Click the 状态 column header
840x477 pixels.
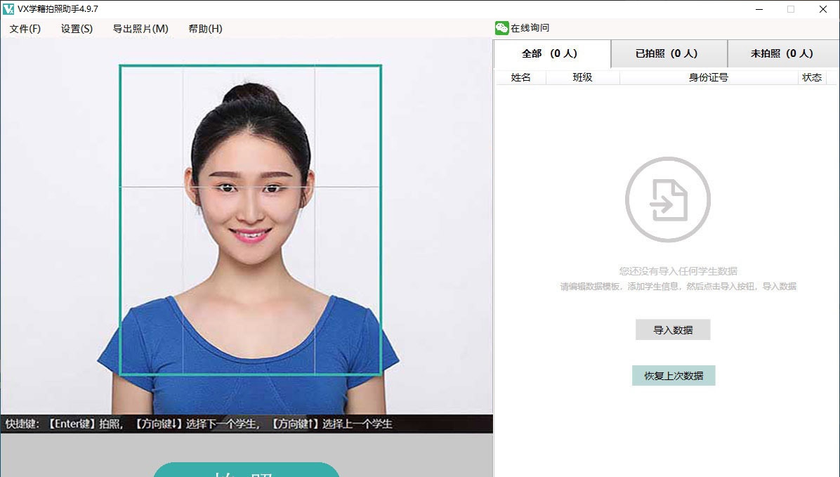tap(812, 77)
